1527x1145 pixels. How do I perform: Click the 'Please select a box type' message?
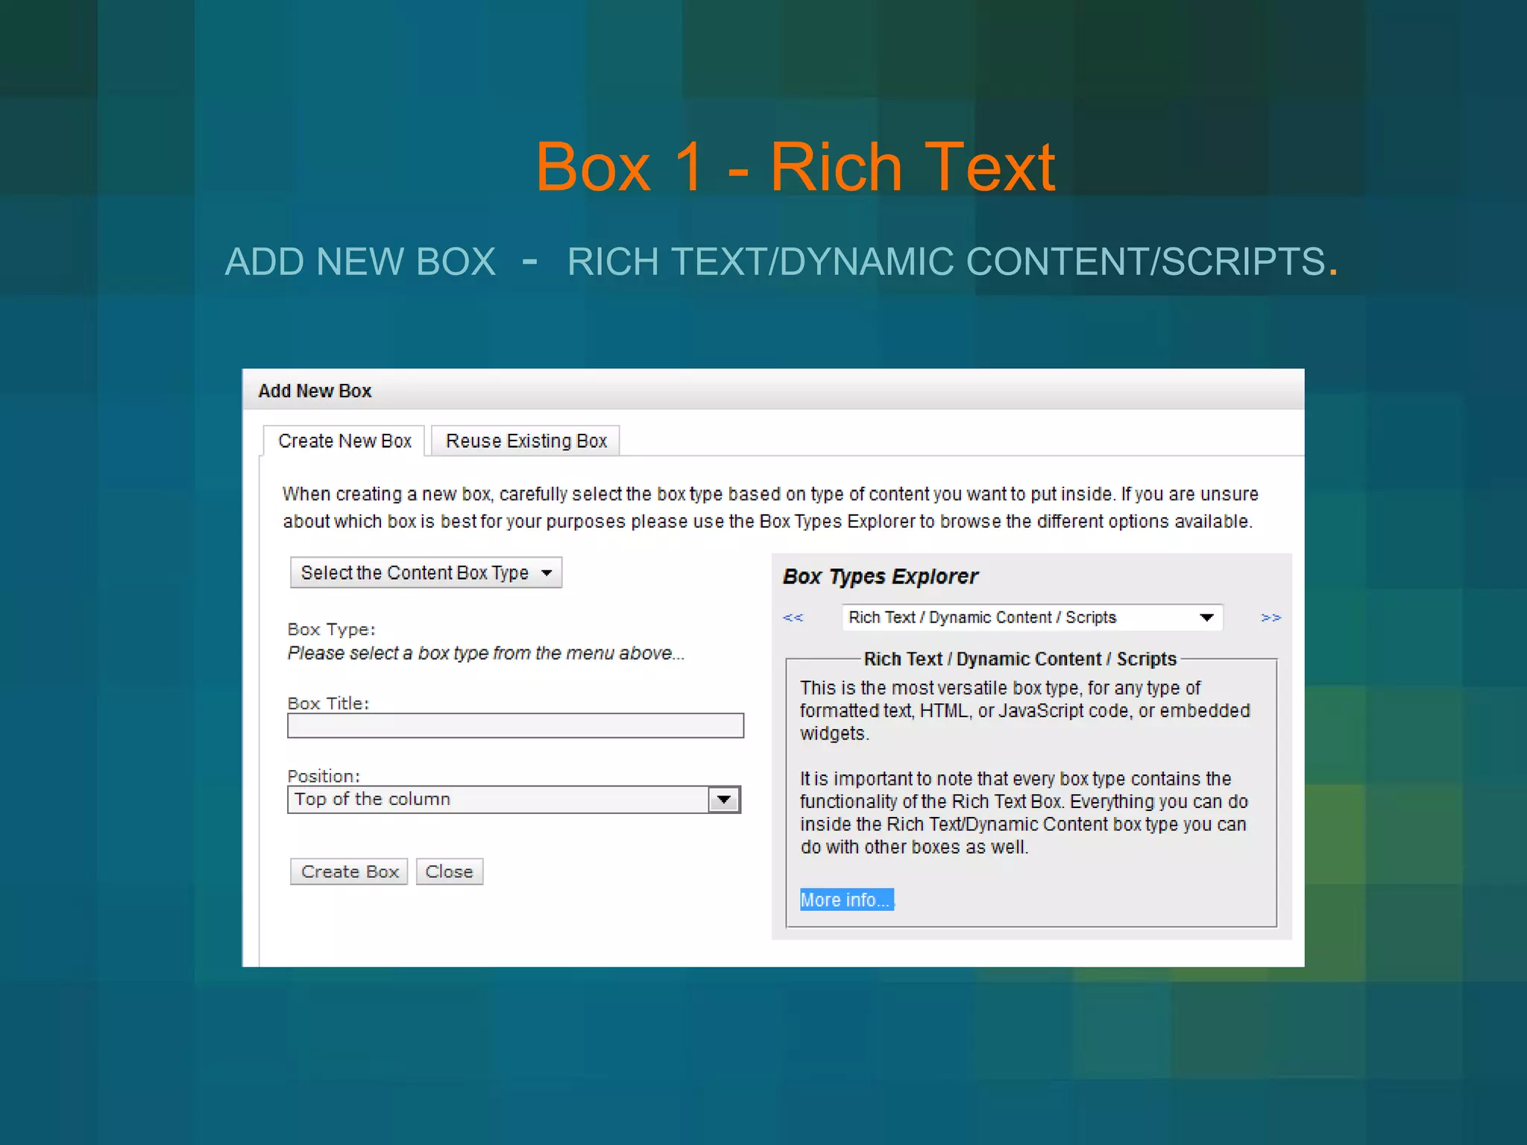(x=485, y=653)
